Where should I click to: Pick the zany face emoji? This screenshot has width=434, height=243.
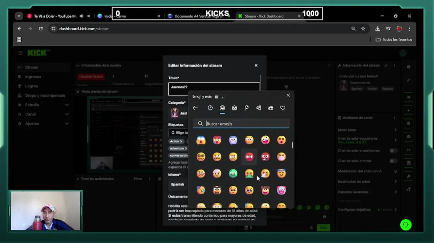[265, 140]
